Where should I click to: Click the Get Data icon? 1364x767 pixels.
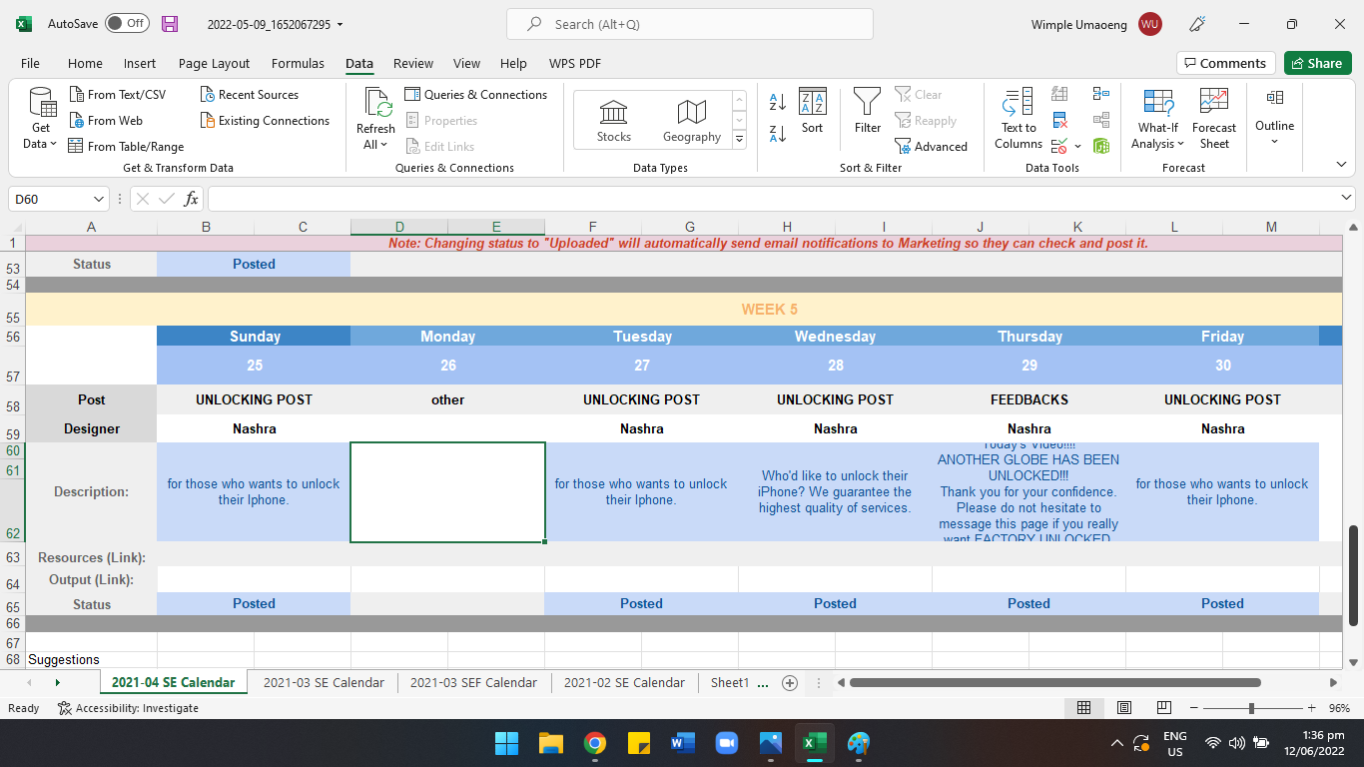(x=42, y=103)
